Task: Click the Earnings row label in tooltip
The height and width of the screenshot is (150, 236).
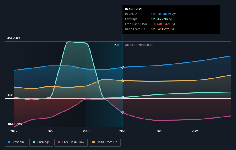Action: coord(131,19)
